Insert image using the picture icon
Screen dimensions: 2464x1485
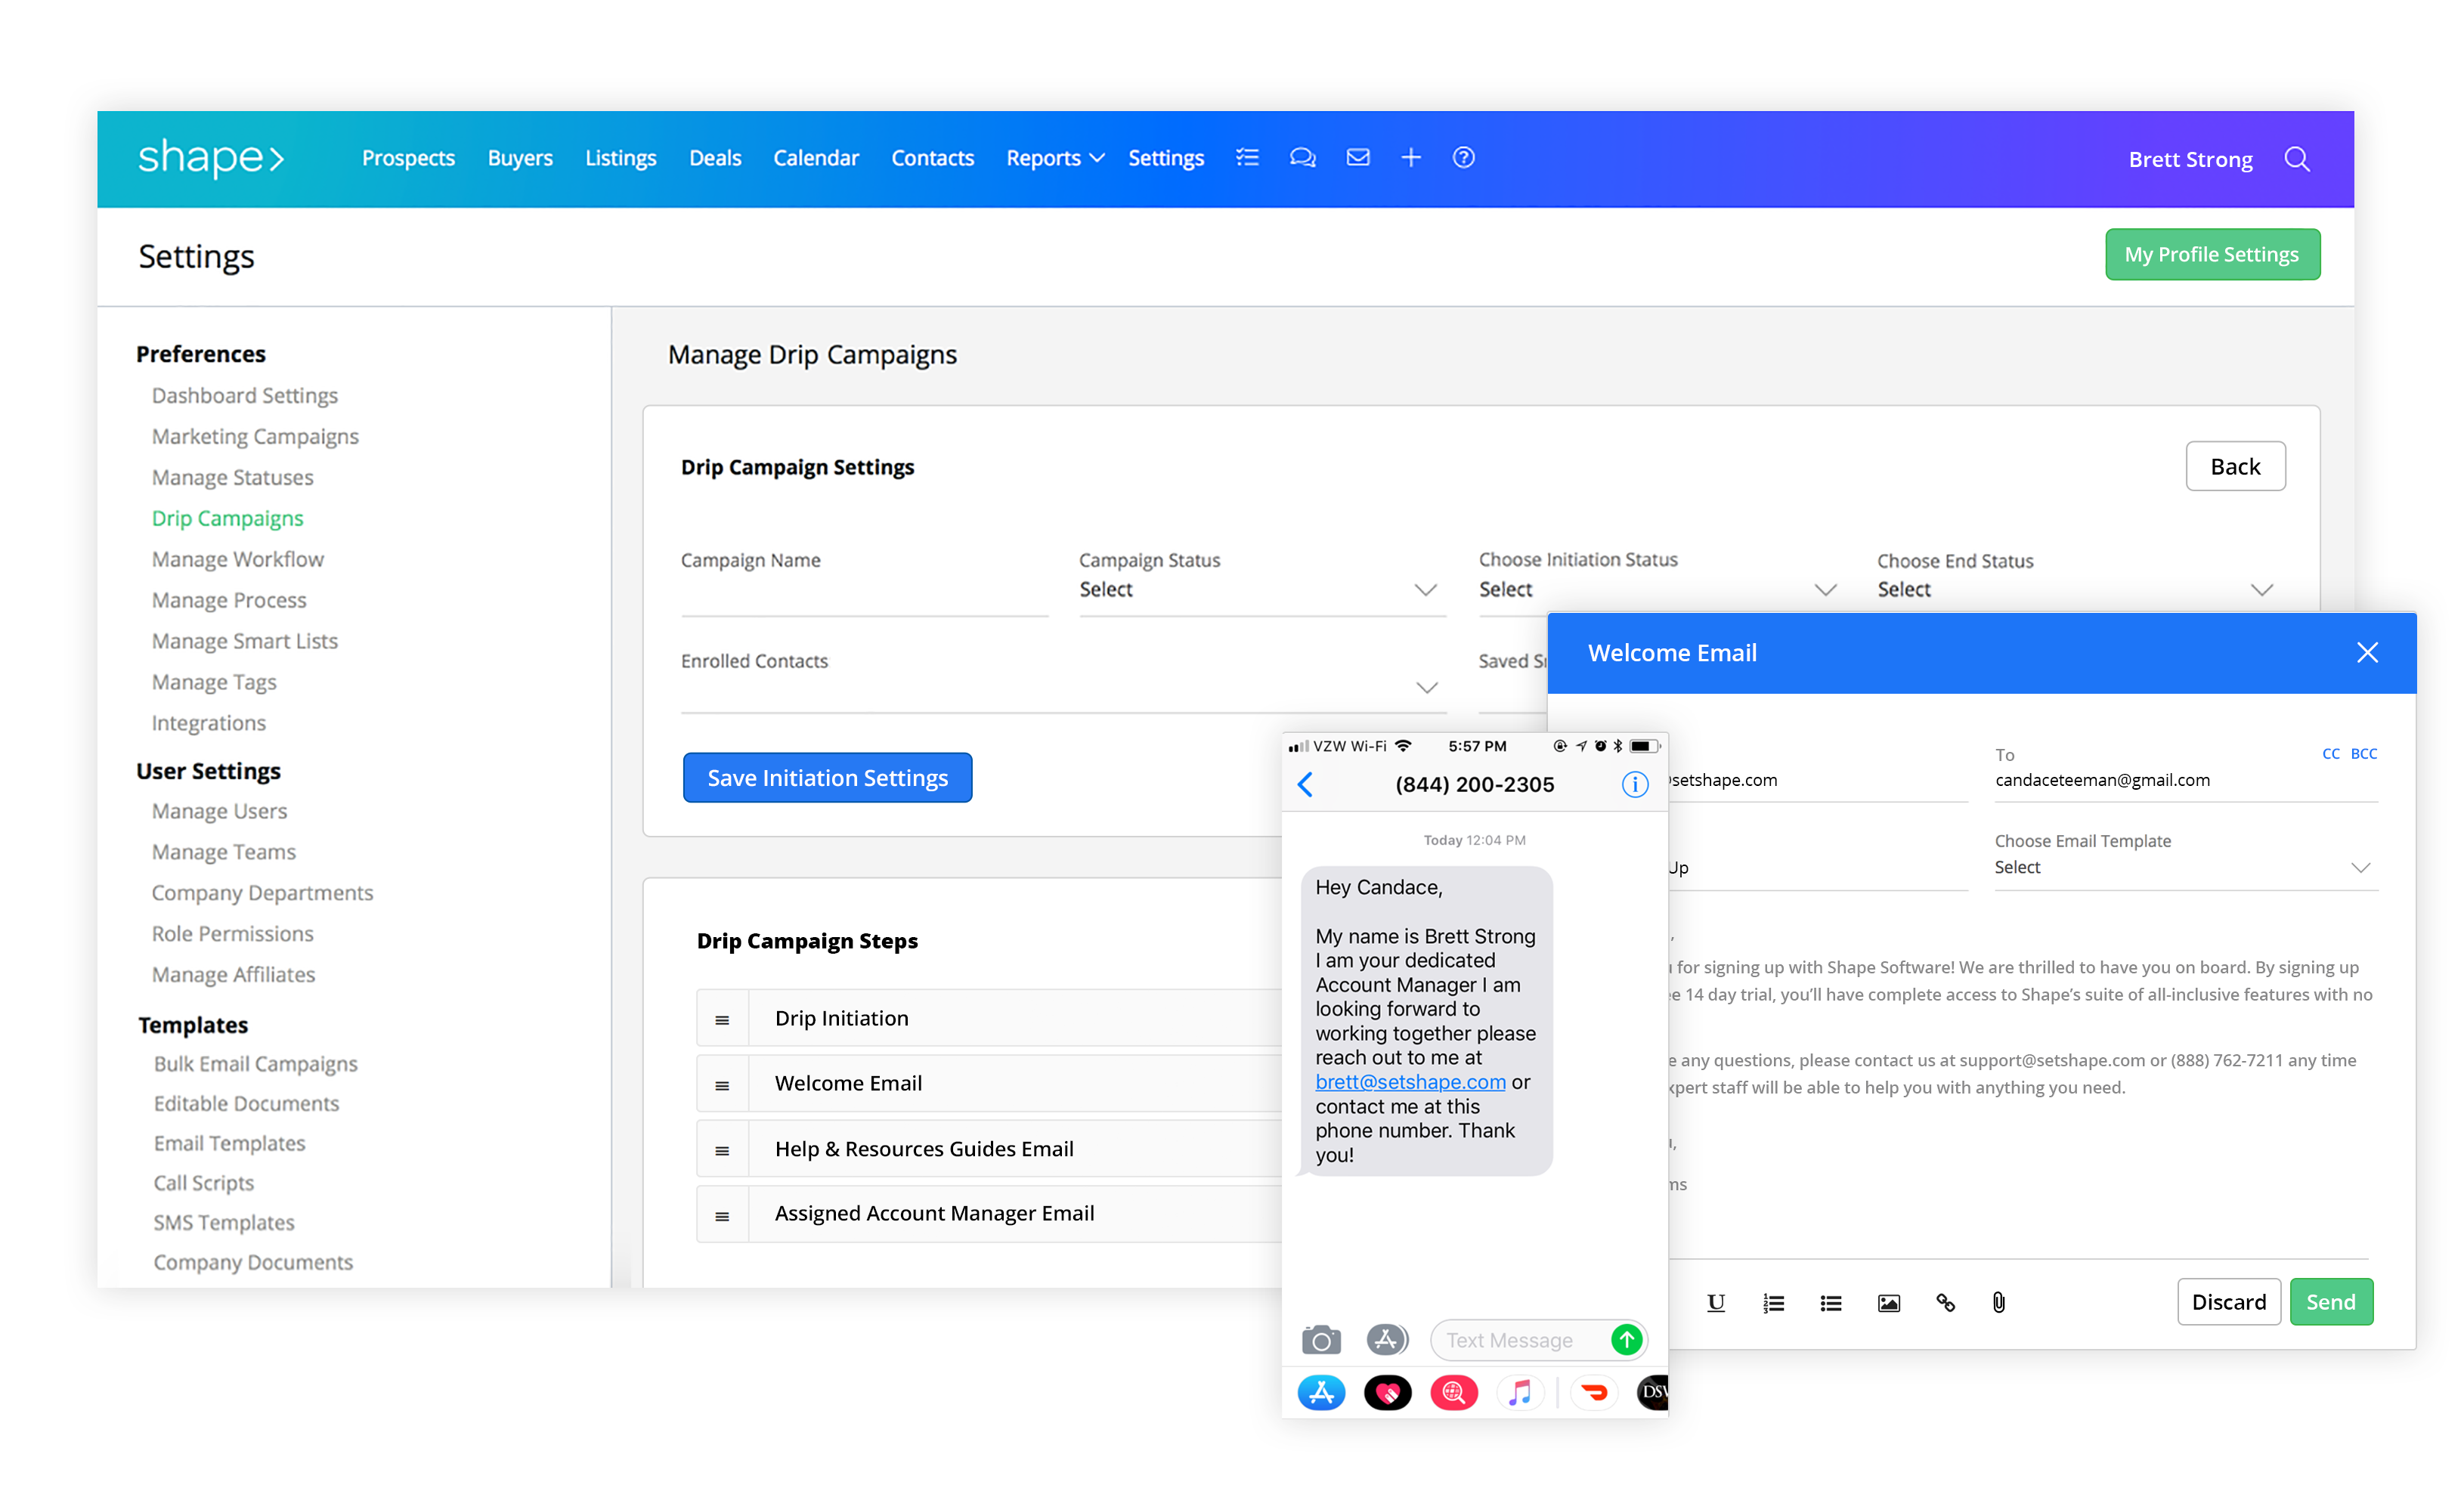1888,1302
